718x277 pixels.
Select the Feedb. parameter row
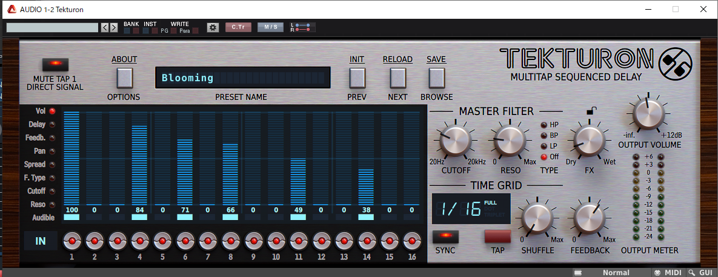[41, 138]
